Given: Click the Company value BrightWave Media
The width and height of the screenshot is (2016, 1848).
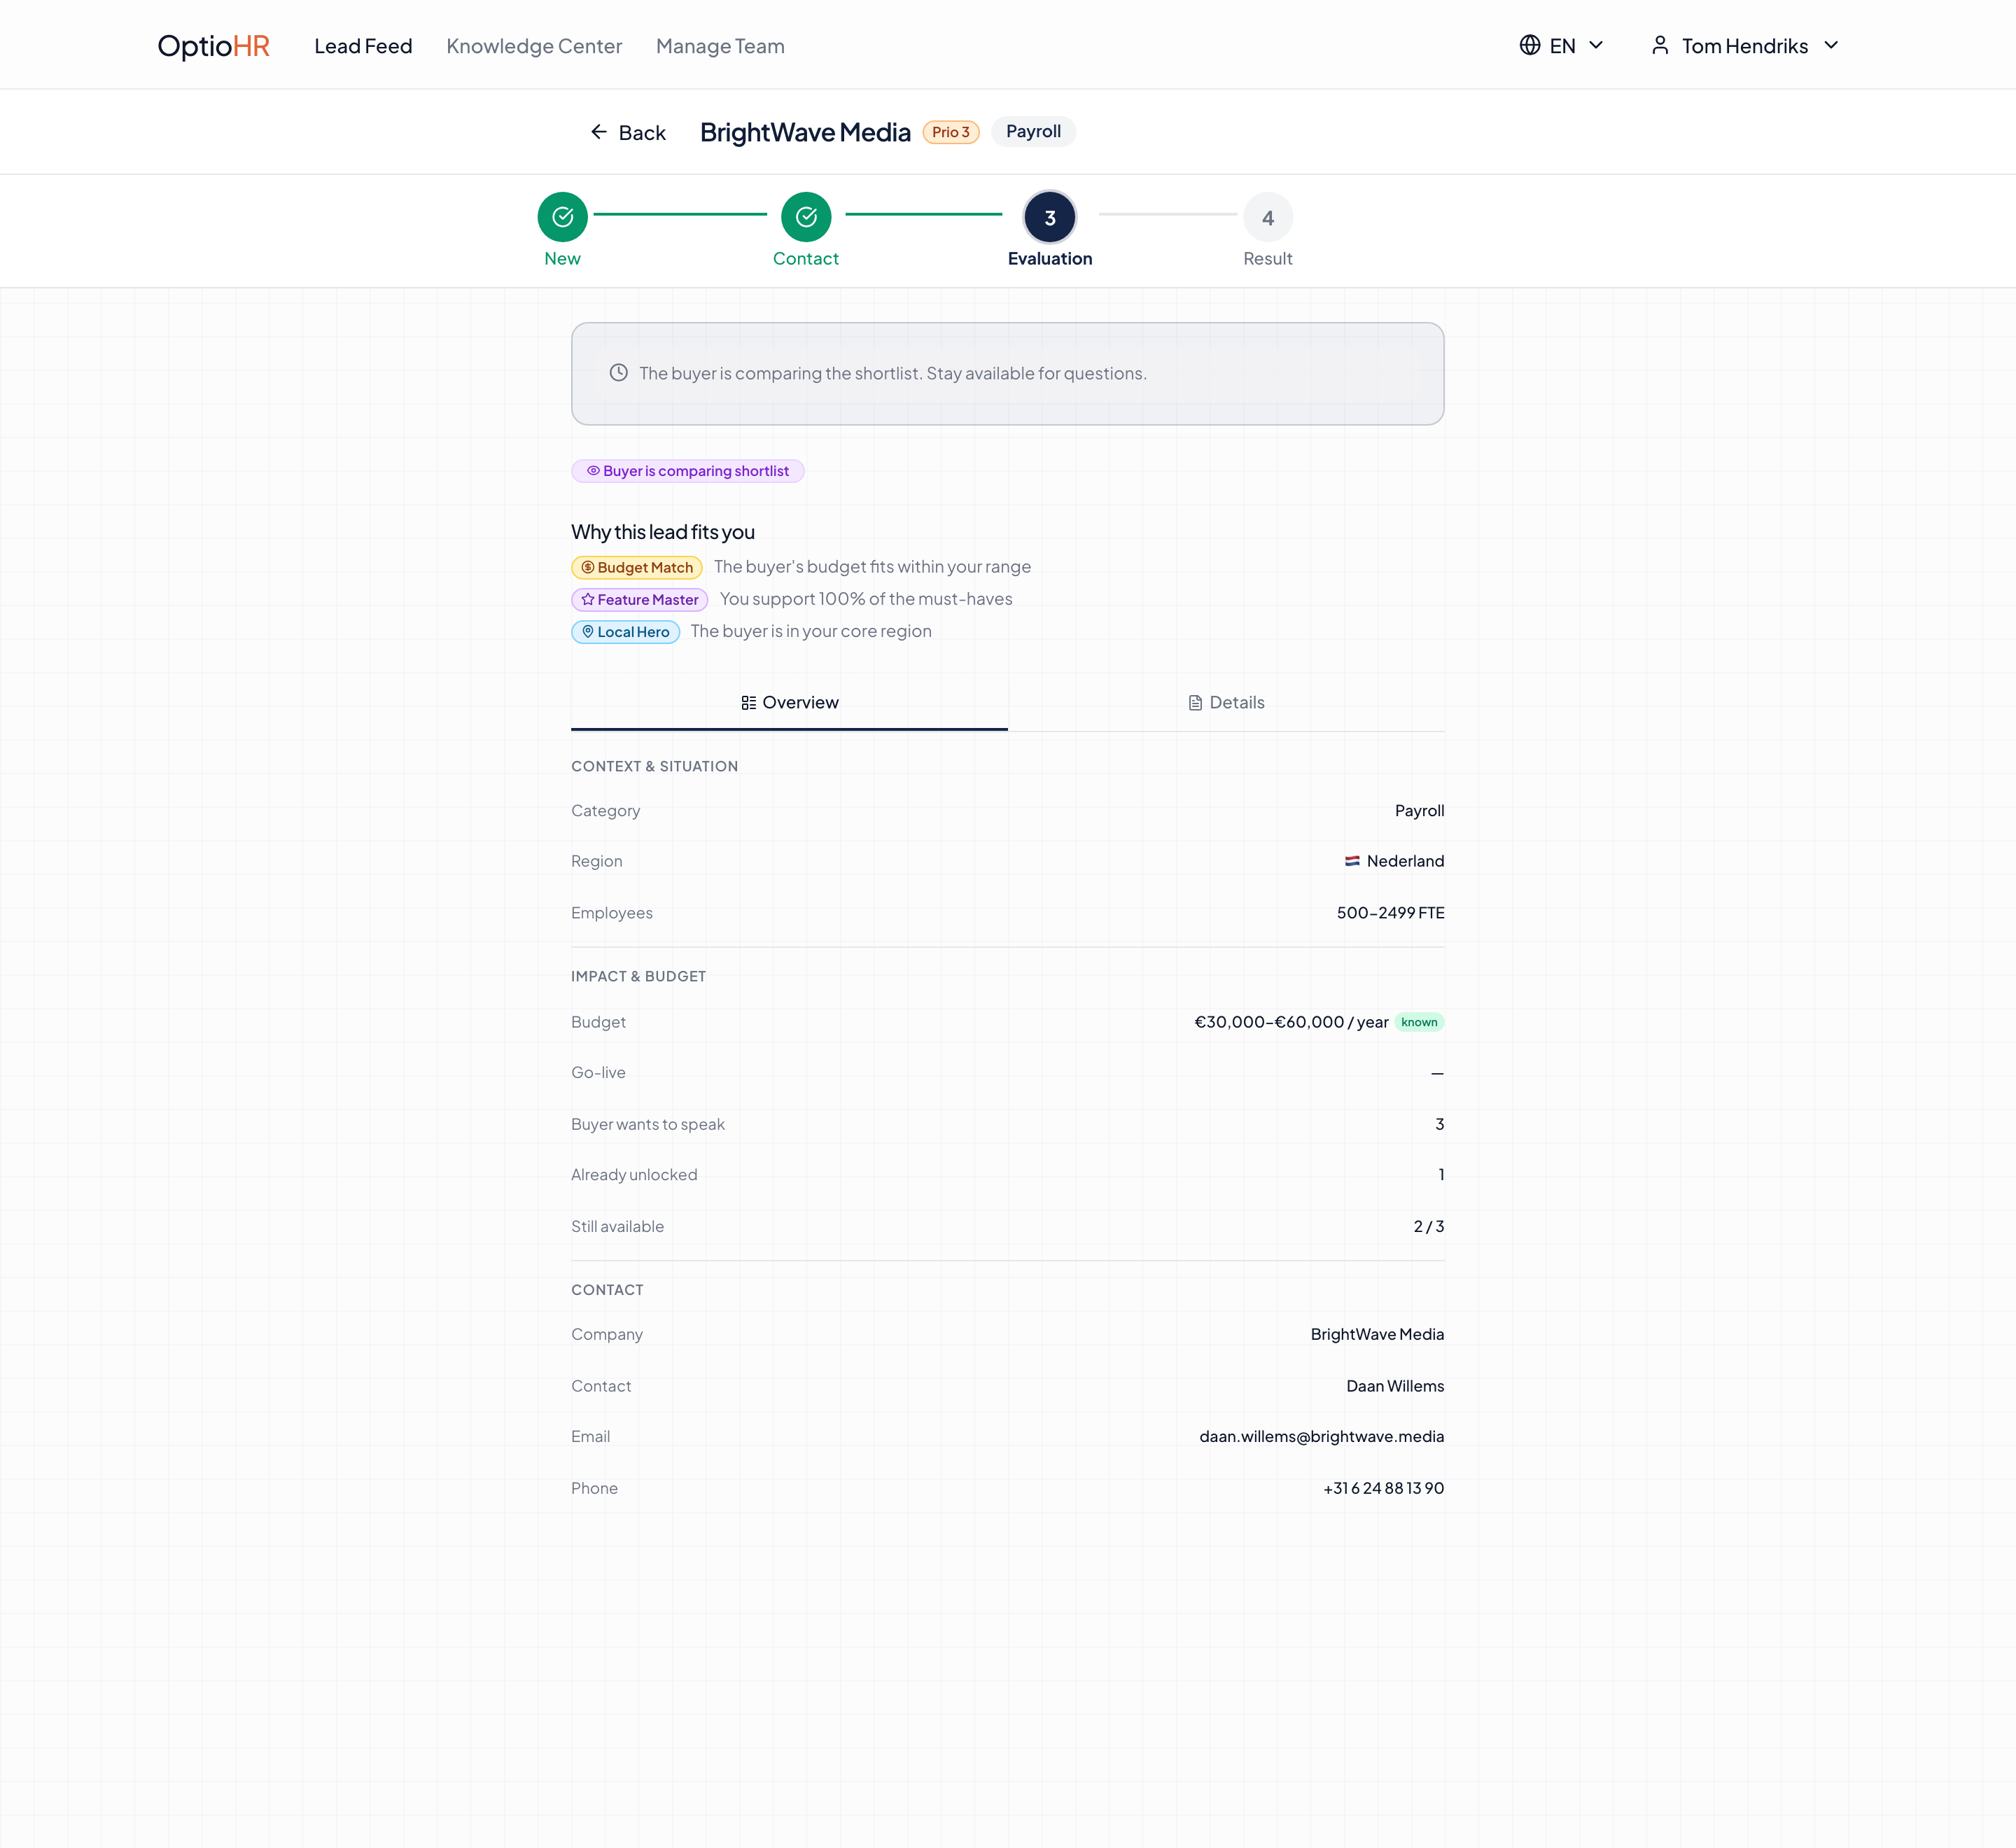Looking at the screenshot, I should pos(1377,1334).
